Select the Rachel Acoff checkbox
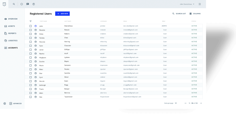The image size is (236, 116). [x=30, y=53]
